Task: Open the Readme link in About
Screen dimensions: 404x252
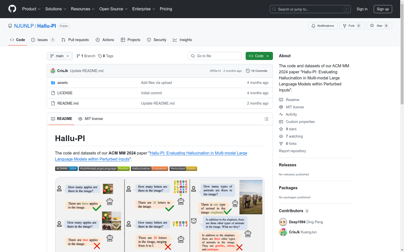Action: tap(289, 100)
